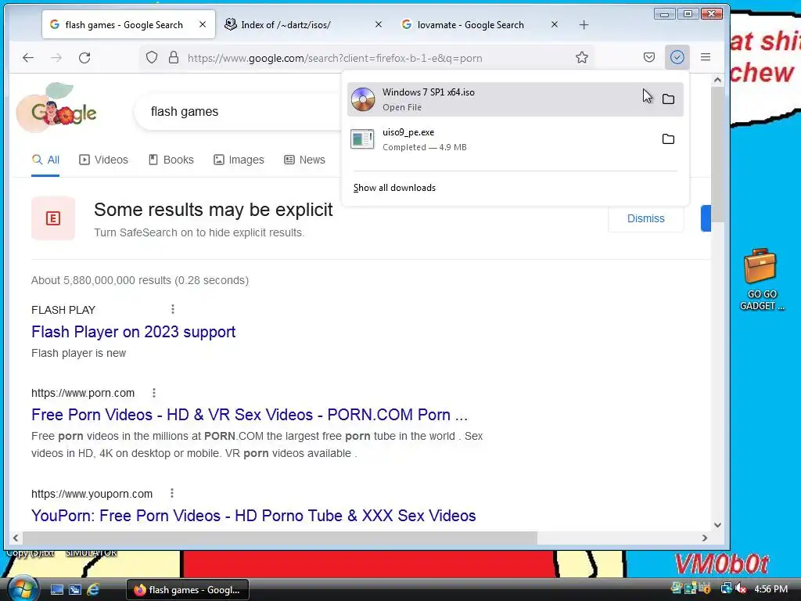Viewport: 801px width, 601px height.
Task: Click the FLASH PLAY source label
Action: click(x=63, y=310)
